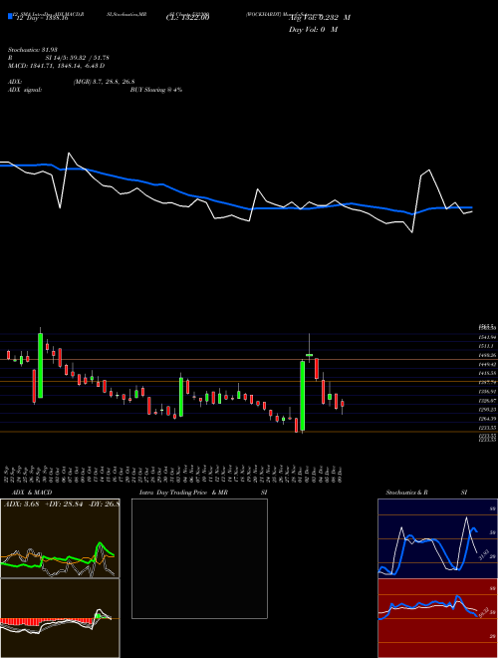
Task: Click the 'ADX: 3.68 +DY: 28.84 -DY: 26.8' header
Action: pos(62,503)
